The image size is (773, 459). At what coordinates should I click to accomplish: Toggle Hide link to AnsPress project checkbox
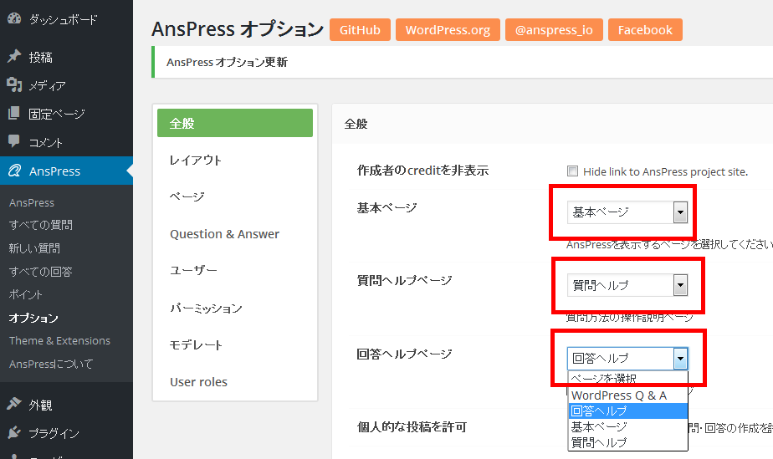[572, 171]
